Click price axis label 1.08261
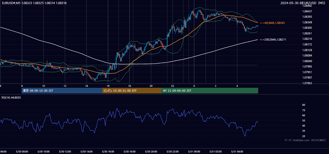The height and width of the screenshot is (154, 329). 307,33
